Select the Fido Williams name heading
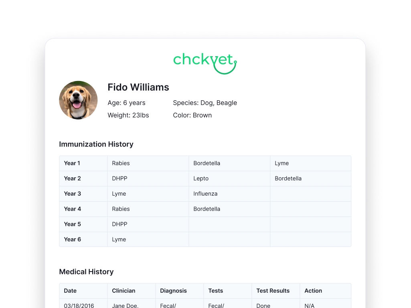 138,87
